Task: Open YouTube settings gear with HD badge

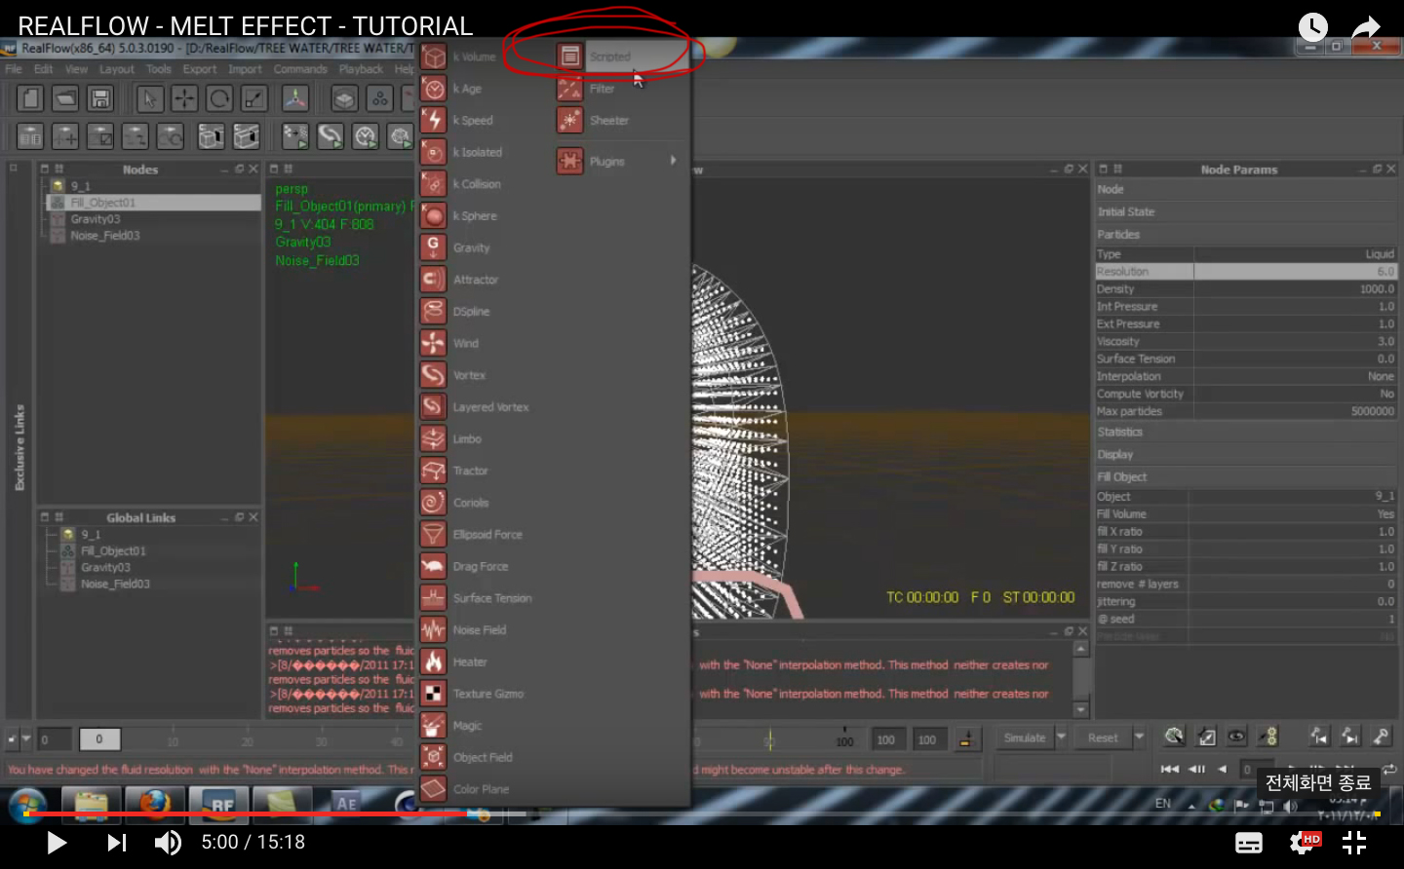Action: (x=1304, y=843)
